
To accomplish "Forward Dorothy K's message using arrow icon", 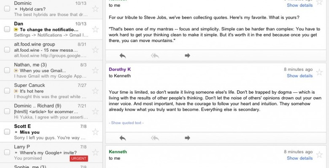I will (x=187, y=138).
